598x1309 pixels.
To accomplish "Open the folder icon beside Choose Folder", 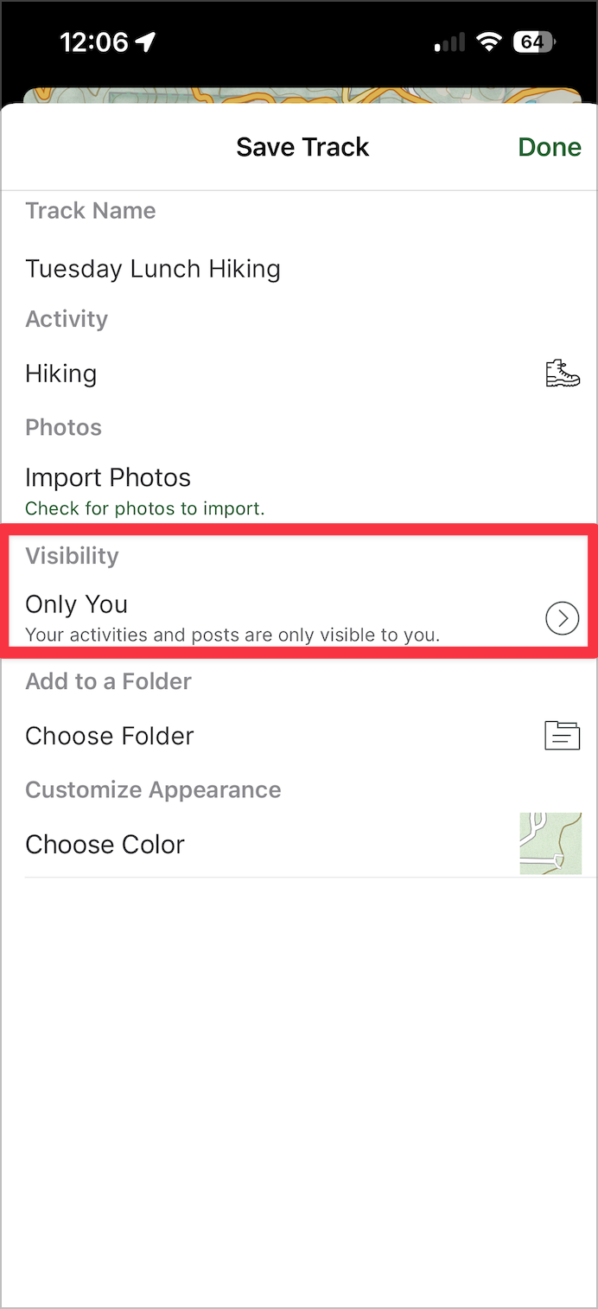I will coord(563,736).
